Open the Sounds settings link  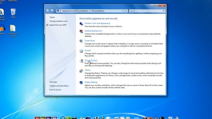(87, 51)
